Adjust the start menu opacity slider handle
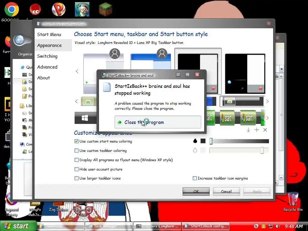The image size is (308, 231). 211,141
